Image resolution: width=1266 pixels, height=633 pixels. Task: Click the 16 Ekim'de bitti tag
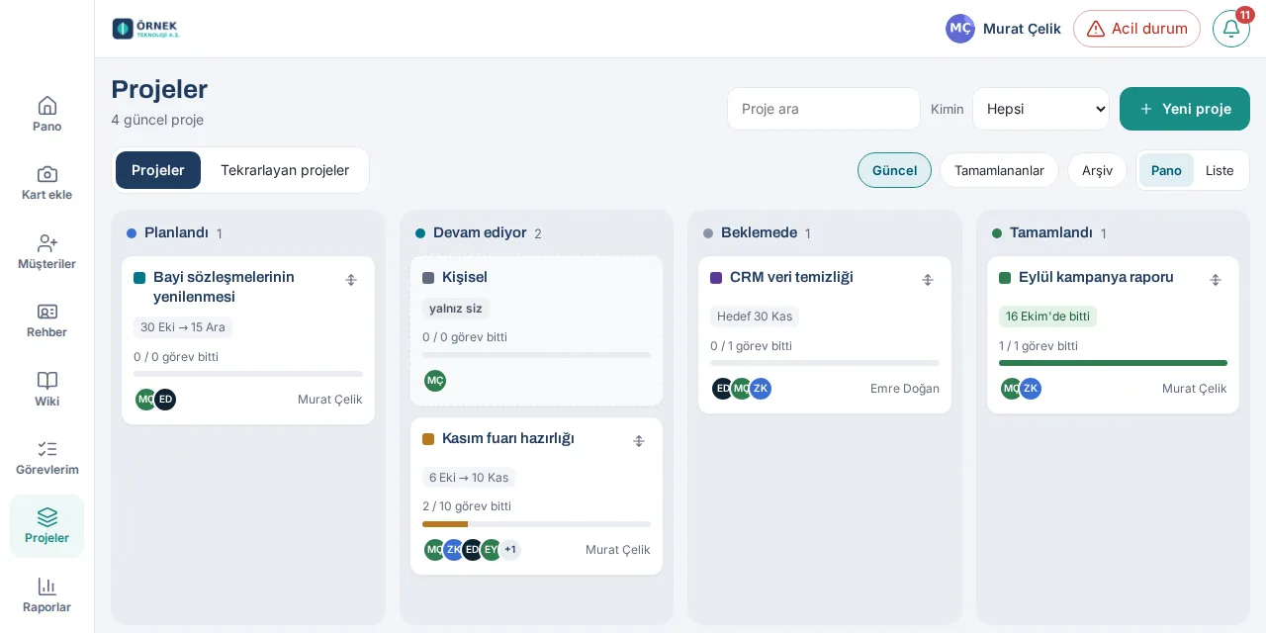(1047, 316)
